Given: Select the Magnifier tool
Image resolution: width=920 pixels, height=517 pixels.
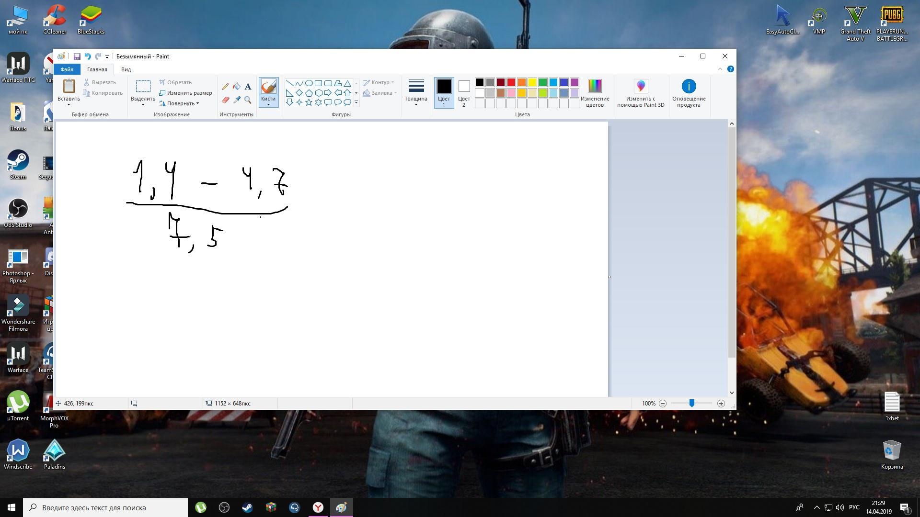Looking at the screenshot, I should [x=248, y=100].
